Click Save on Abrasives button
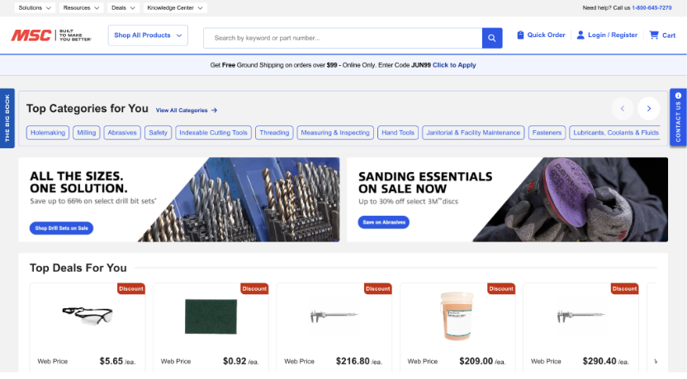687x379 pixels. [x=384, y=222]
